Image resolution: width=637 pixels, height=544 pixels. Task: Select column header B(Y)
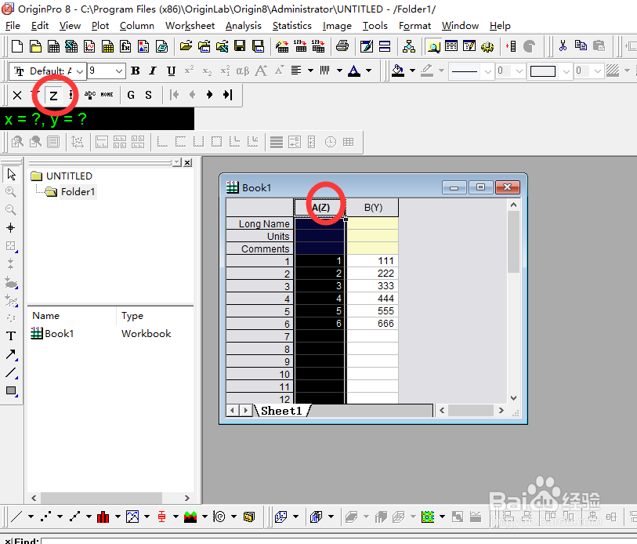[x=372, y=208]
